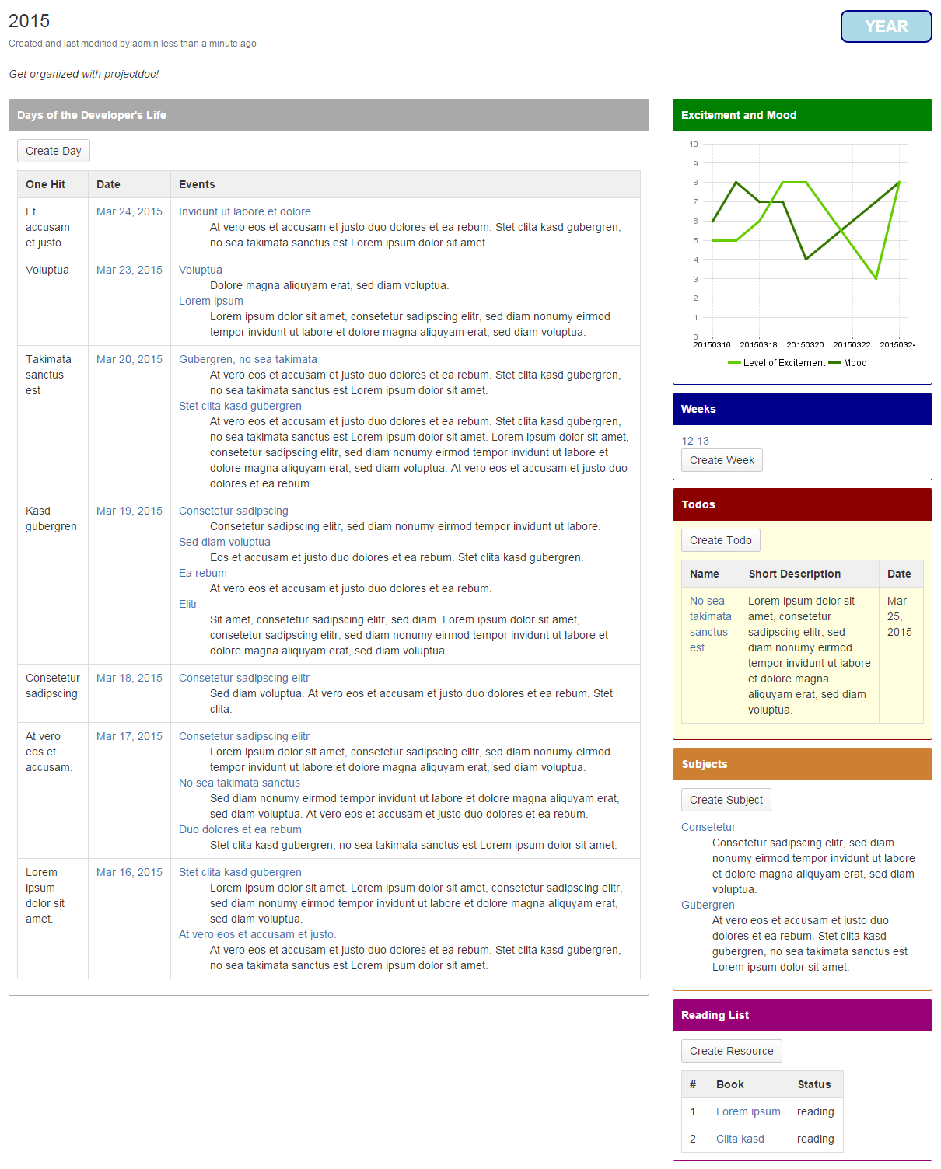Select the Mar 19, 2015 date link
This screenshot has width=941, height=1169.
pos(129,511)
